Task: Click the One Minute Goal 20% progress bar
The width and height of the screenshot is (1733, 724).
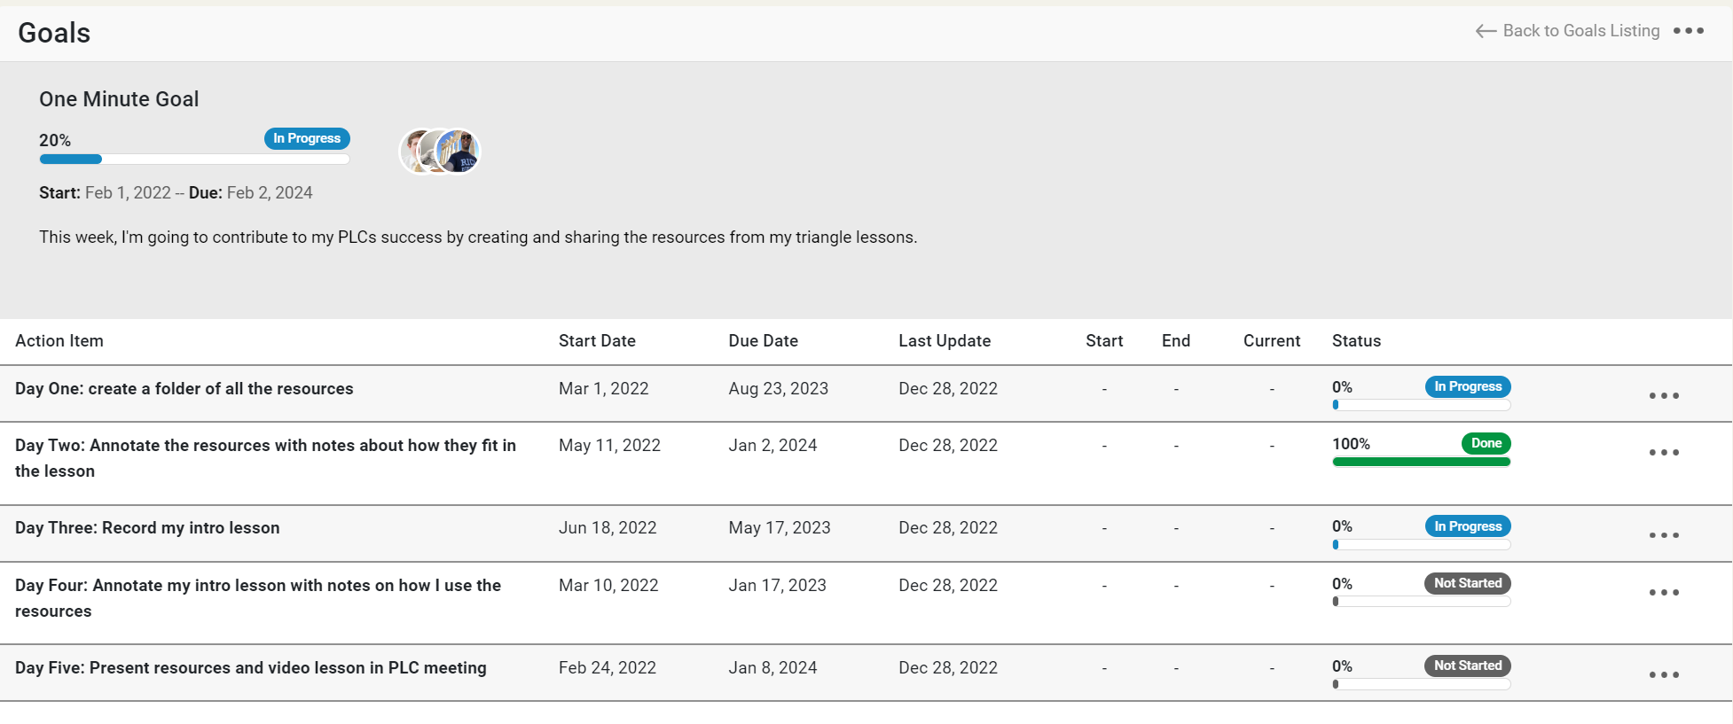Action: click(194, 160)
